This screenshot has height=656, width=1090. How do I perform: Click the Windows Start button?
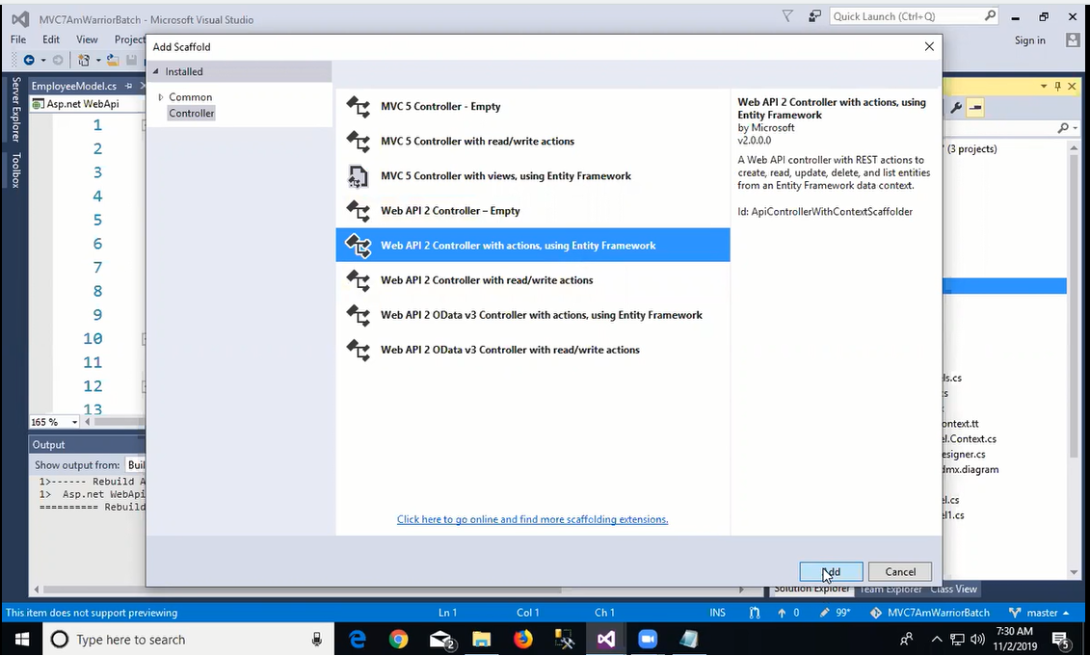(x=21, y=640)
